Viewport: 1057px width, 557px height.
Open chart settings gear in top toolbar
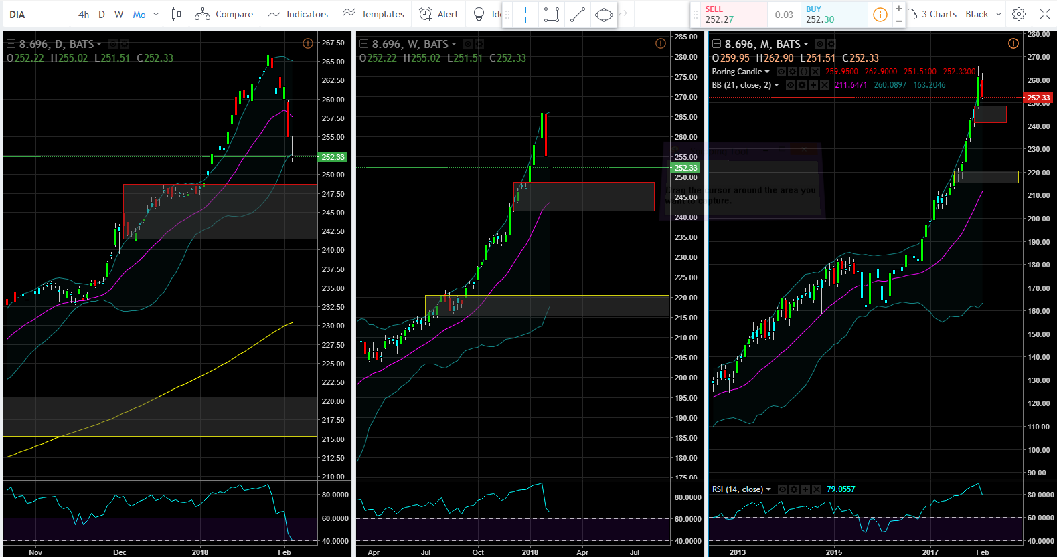pos(1019,14)
